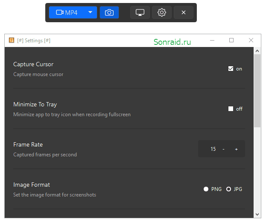Close the recorder toolbar with X
Image resolution: width=266 pixels, height=223 pixels.
point(184,12)
